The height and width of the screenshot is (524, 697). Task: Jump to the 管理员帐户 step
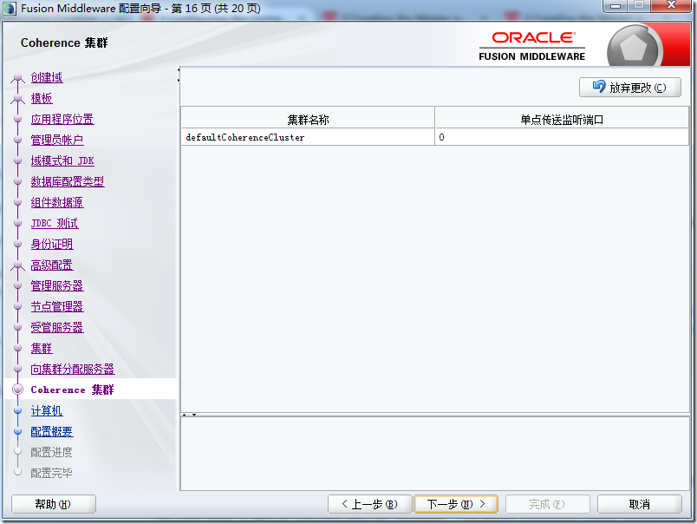(57, 141)
